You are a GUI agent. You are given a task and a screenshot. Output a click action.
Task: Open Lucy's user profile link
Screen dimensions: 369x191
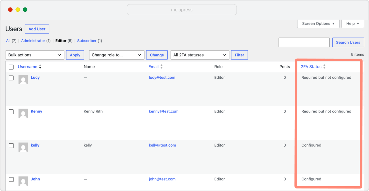[35, 78]
